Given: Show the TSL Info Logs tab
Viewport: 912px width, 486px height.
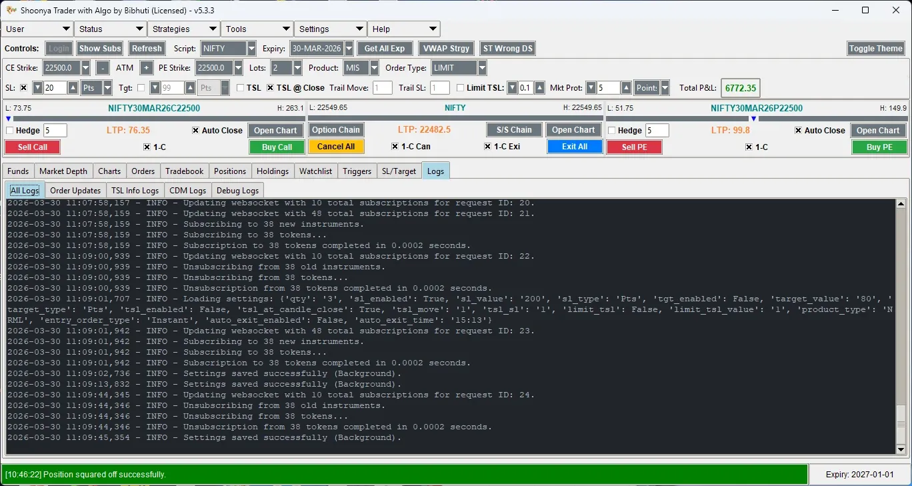Looking at the screenshot, I should pos(135,191).
